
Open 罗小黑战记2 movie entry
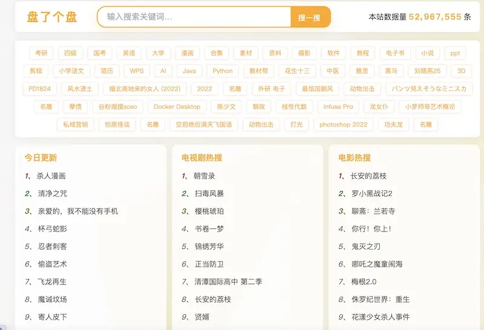coord(372,193)
